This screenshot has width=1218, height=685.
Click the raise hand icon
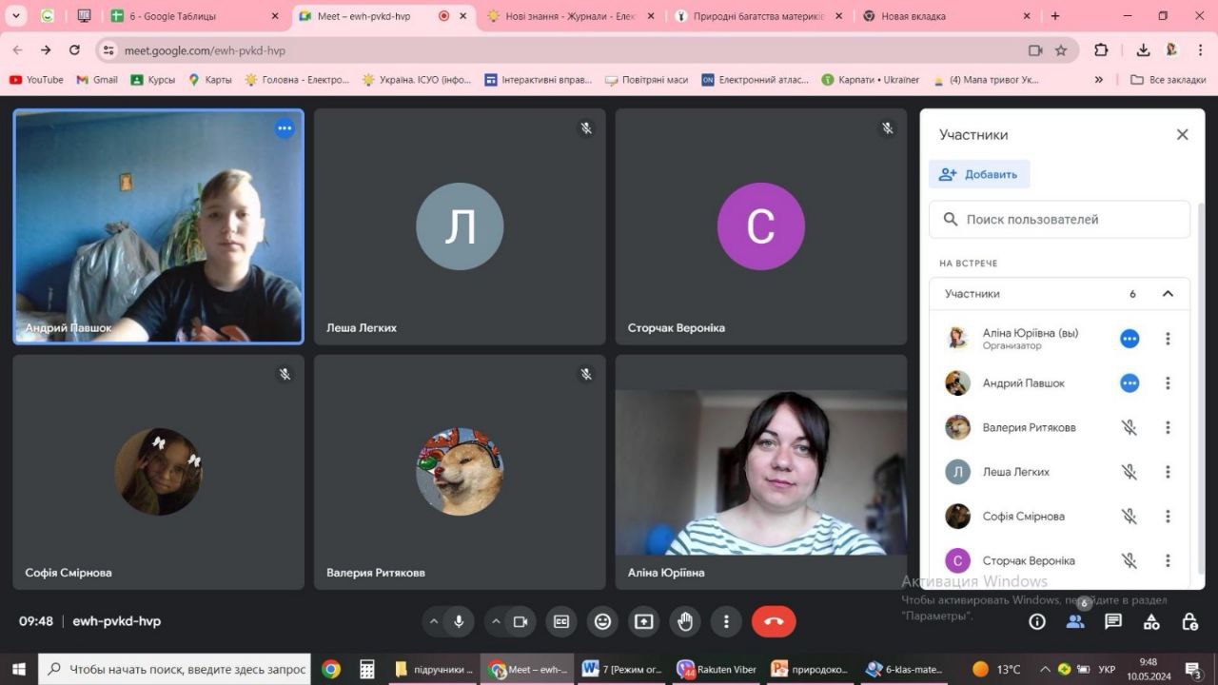tap(685, 621)
